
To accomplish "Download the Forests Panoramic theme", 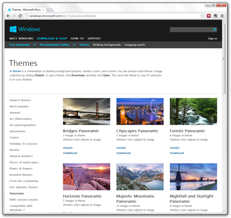I will pos(177,153).
